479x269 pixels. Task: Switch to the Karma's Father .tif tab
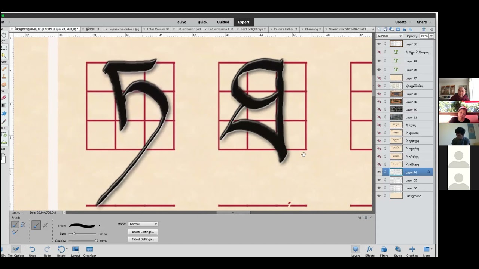pyautogui.click(x=286, y=29)
